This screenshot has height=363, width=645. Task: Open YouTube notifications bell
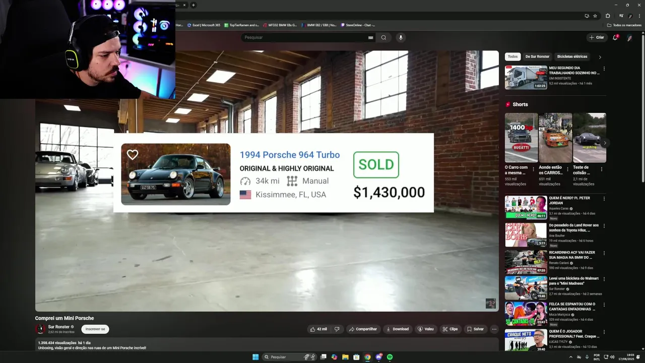coord(615,37)
